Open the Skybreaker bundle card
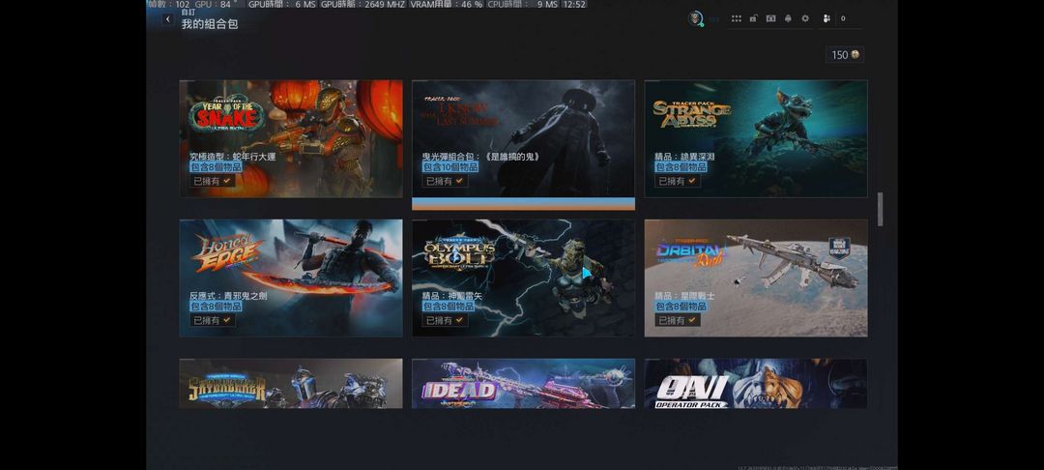This screenshot has height=470, width=1044. tap(291, 384)
